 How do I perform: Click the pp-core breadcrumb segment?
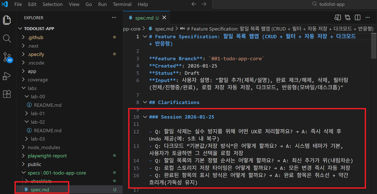pos(132,29)
